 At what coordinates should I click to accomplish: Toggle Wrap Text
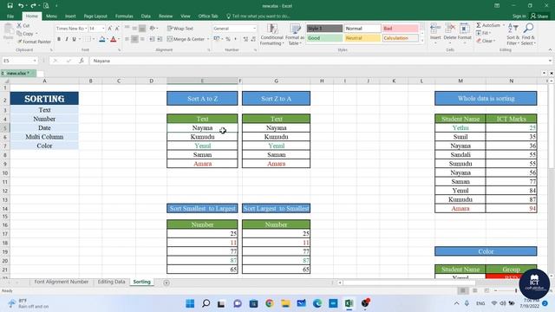point(180,29)
